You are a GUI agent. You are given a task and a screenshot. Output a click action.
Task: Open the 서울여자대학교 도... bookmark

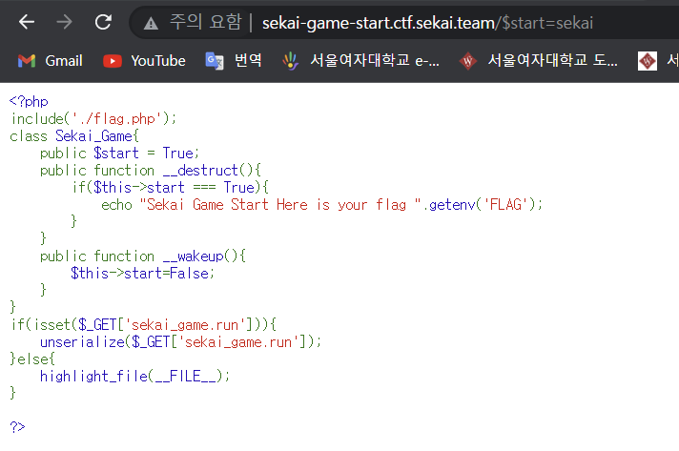point(539,61)
